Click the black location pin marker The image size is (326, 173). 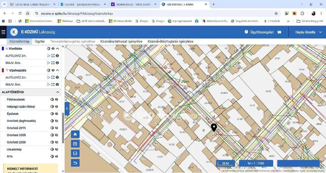point(214,127)
